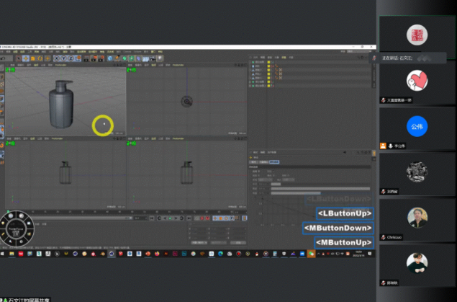Click the Cube primitive object icon

[109, 59]
